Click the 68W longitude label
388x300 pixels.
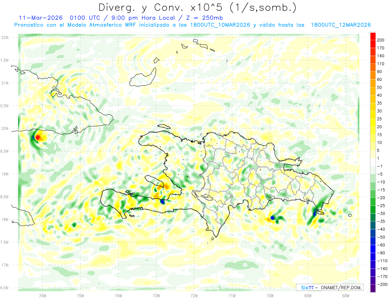tap(346, 296)
